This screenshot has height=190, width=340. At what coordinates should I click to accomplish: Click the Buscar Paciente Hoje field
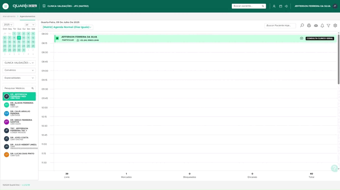pyautogui.click(x=280, y=25)
